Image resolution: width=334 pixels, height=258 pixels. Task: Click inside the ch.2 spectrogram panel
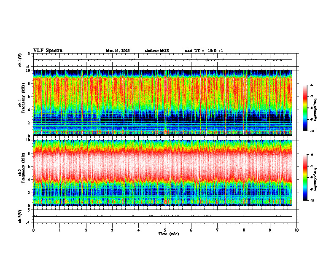coord(163,173)
